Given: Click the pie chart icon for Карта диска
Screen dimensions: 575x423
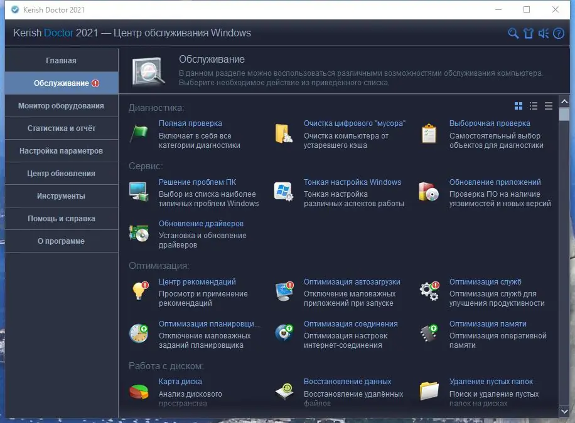Looking at the screenshot, I should pos(139,391).
